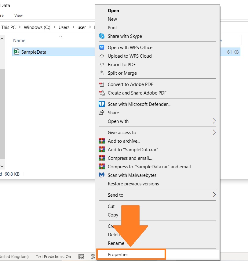Viewport: 248px width, 261px height.
Task: Click WinRAR icon for Compress to SampleData.rar and email
Action: (x=102, y=166)
